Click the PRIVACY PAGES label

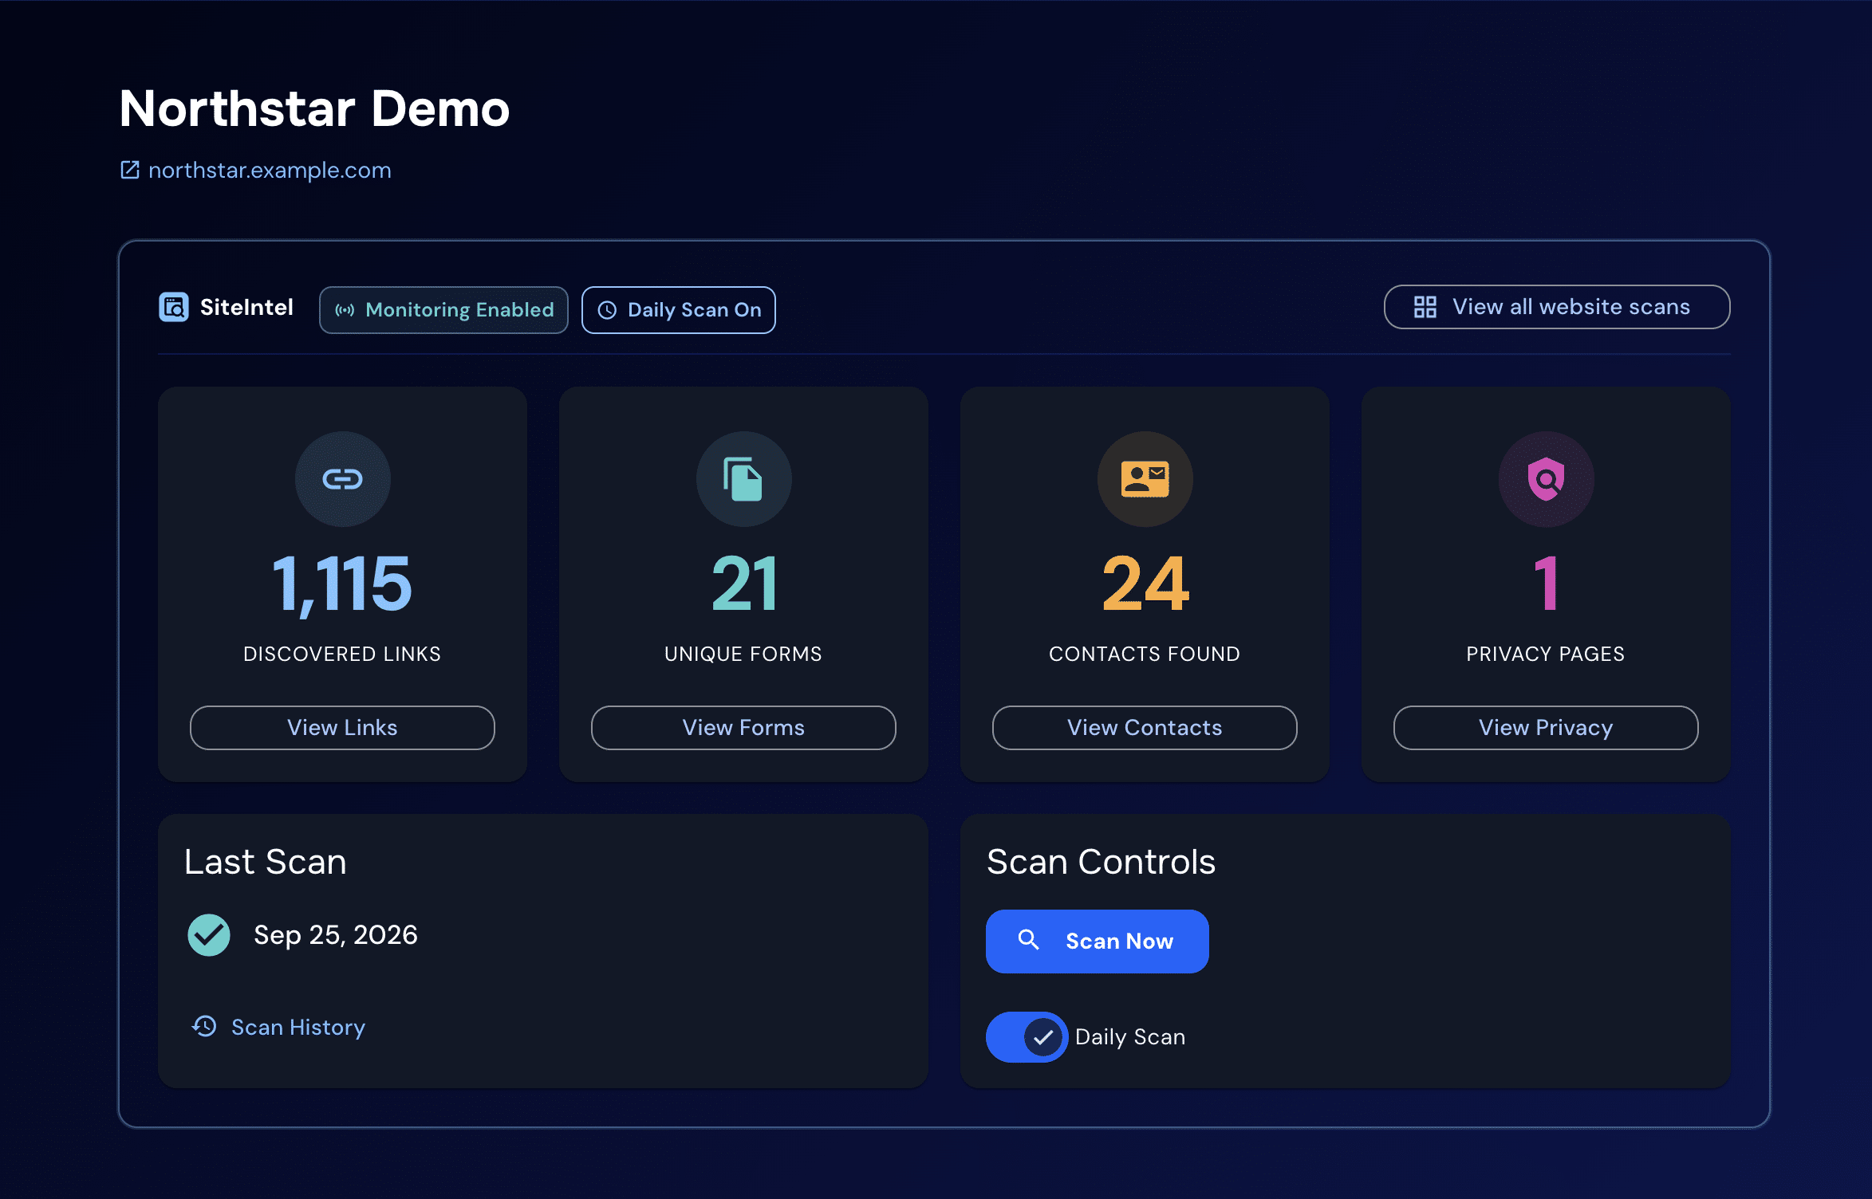pos(1546,654)
